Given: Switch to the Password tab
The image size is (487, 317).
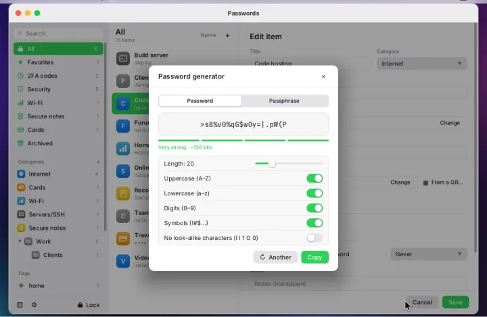Looking at the screenshot, I should [200, 101].
